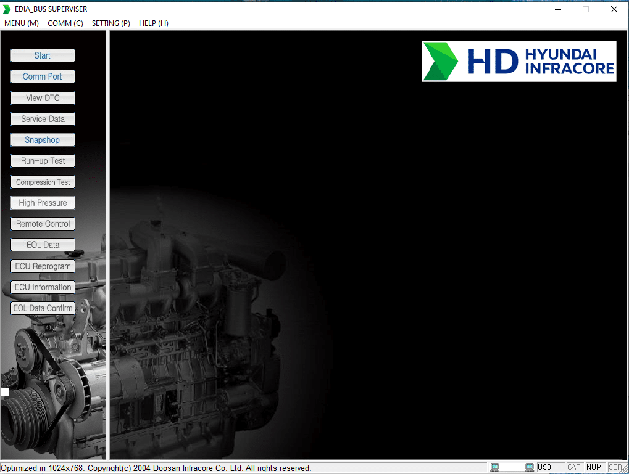Open EOL Data Confirm
The width and height of the screenshot is (629, 474).
pyautogui.click(x=43, y=308)
